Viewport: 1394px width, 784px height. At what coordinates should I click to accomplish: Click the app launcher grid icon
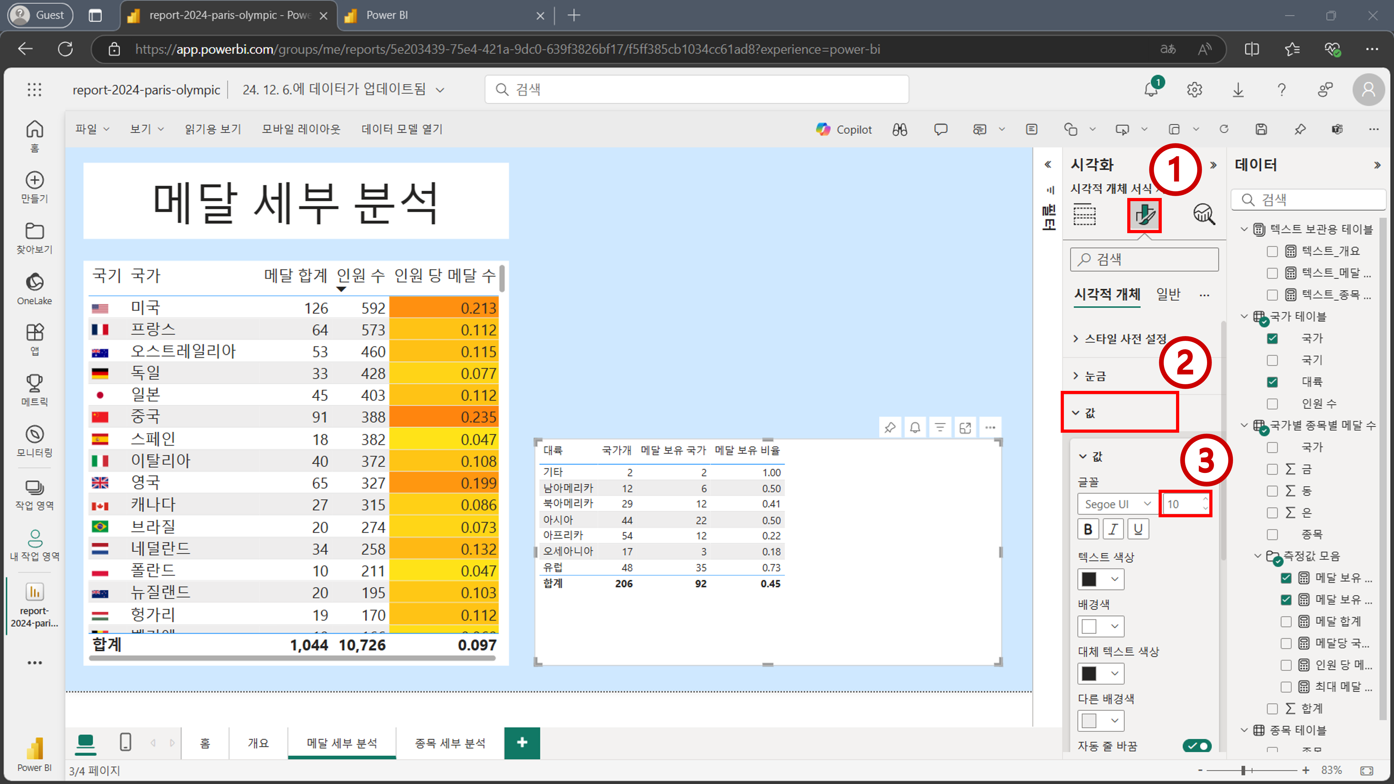(35, 89)
